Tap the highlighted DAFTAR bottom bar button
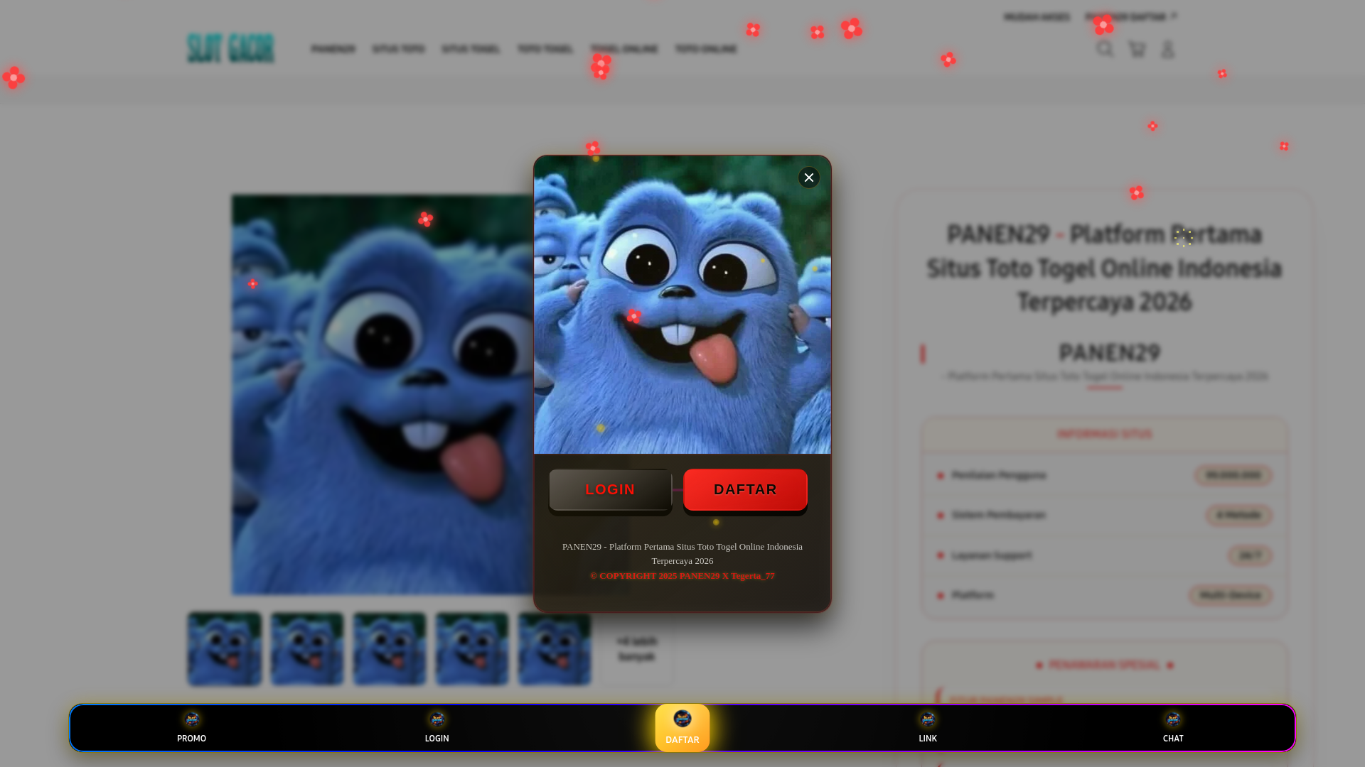1365x767 pixels. (x=682, y=728)
